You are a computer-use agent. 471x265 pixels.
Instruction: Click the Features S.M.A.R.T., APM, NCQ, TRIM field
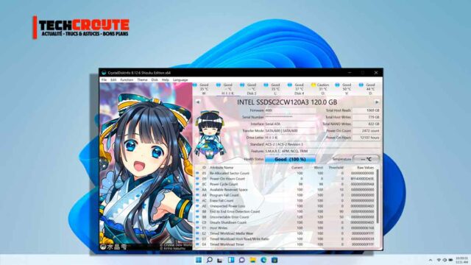[x=322, y=151]
